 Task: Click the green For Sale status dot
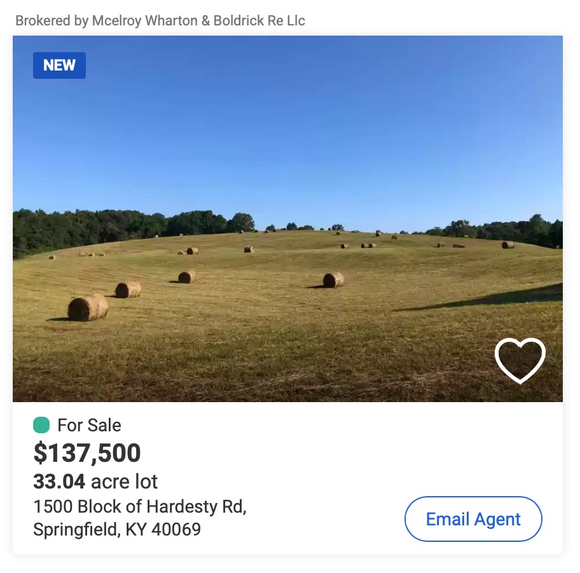coord(41,425)
